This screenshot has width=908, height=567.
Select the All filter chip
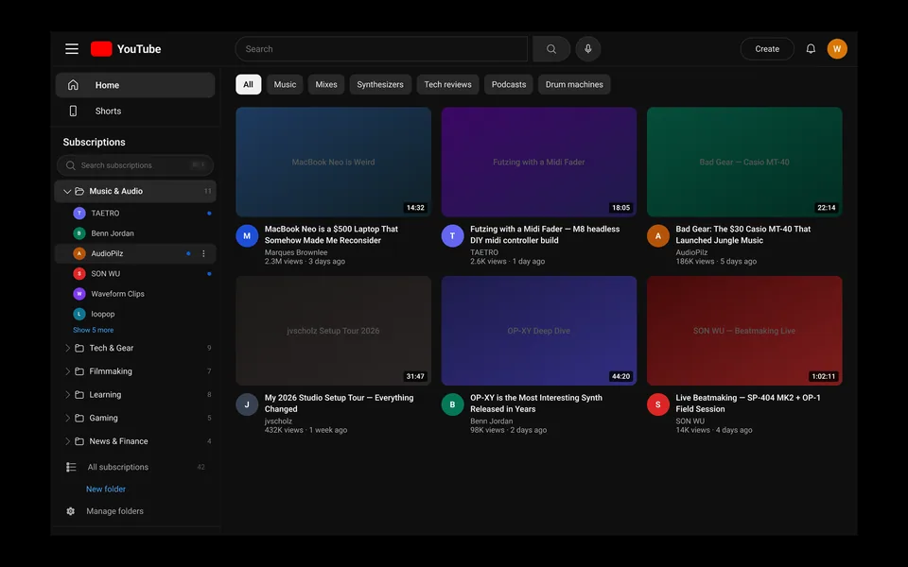click(249, 84)
